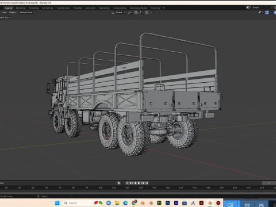This screenshot has height=207, width=276.
Task: Open proportional editing falloff options
Action: pos(151,13)
